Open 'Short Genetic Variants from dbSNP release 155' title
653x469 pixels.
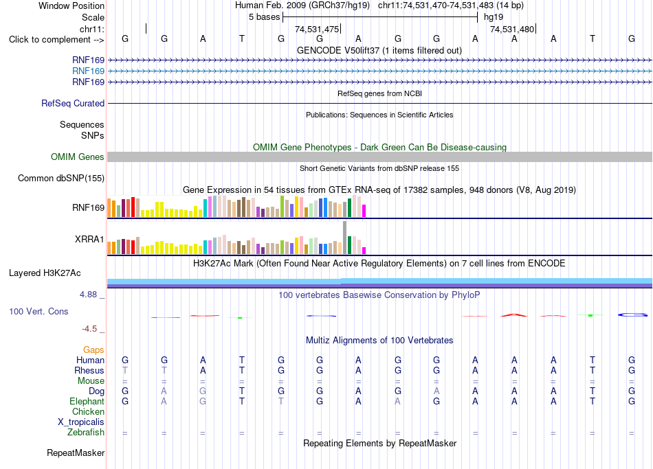[x=379, y=168]
